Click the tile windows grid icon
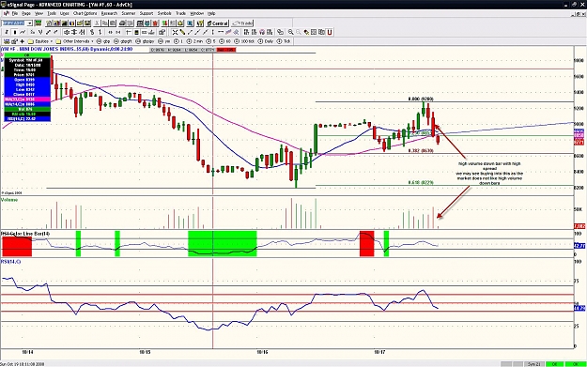 [314, 32]
